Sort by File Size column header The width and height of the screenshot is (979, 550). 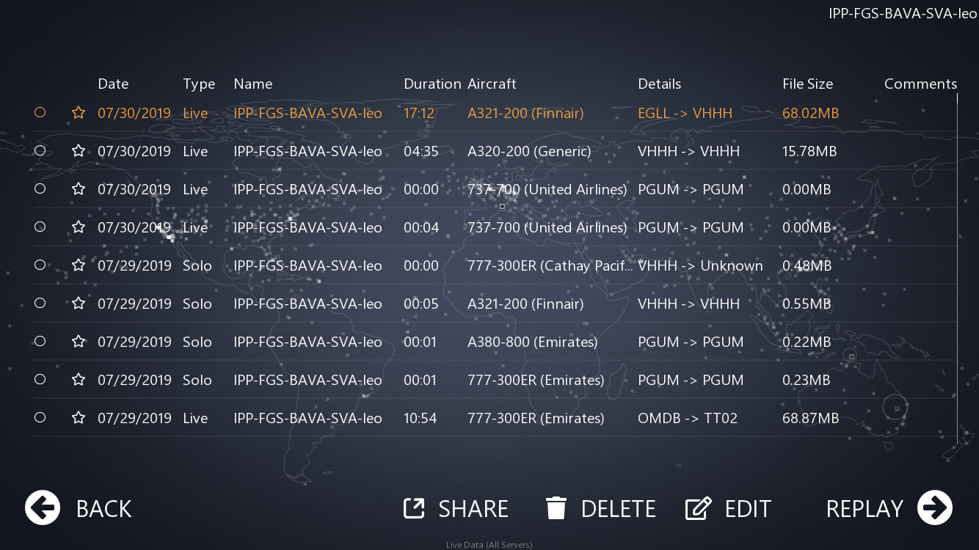click(x=807, y=84)
